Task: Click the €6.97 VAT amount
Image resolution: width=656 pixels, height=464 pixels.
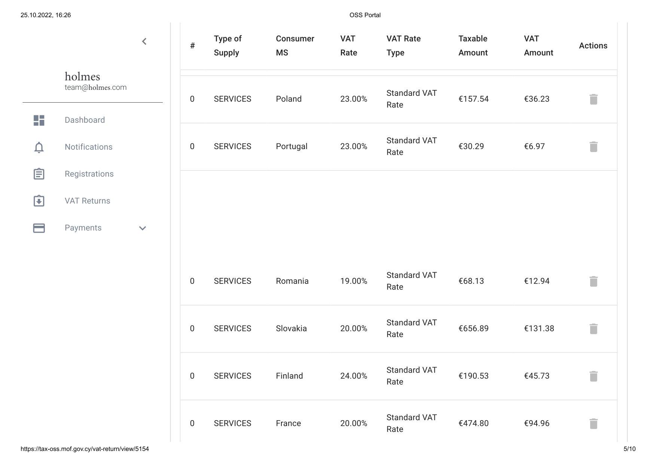Action: pyautogui.click(x=534, y=146)
